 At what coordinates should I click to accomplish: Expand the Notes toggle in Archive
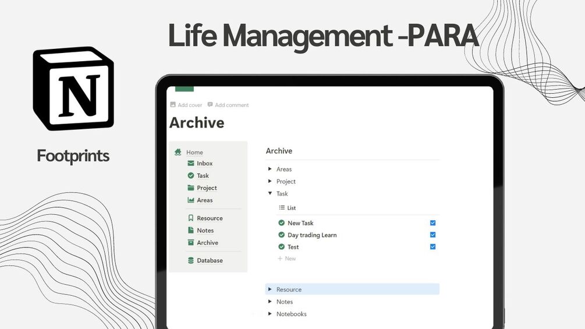270,302
